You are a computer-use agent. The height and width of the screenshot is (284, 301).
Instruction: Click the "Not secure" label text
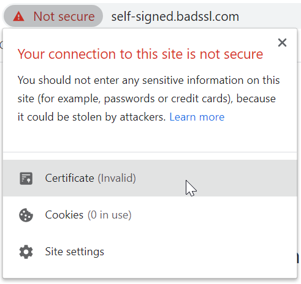(64, 17)
